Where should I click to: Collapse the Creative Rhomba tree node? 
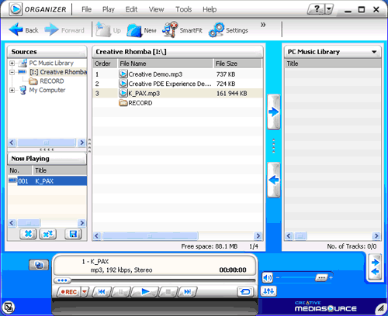coord(12,72)
